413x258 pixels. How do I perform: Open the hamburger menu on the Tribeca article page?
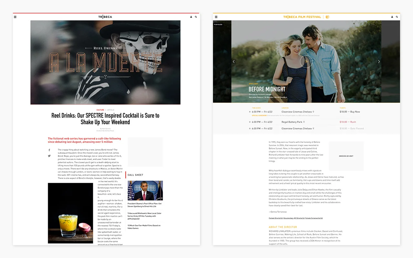[x=15, y=17]
